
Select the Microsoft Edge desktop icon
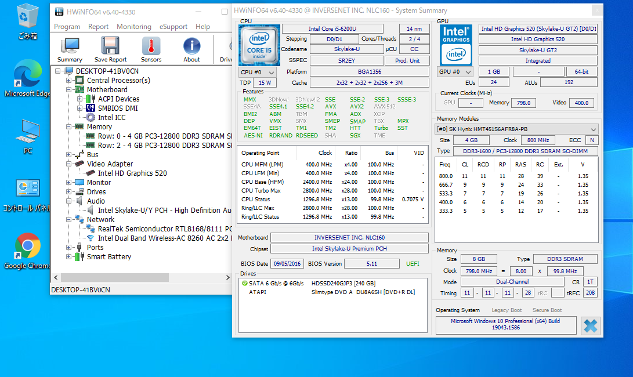click(27, 79)
